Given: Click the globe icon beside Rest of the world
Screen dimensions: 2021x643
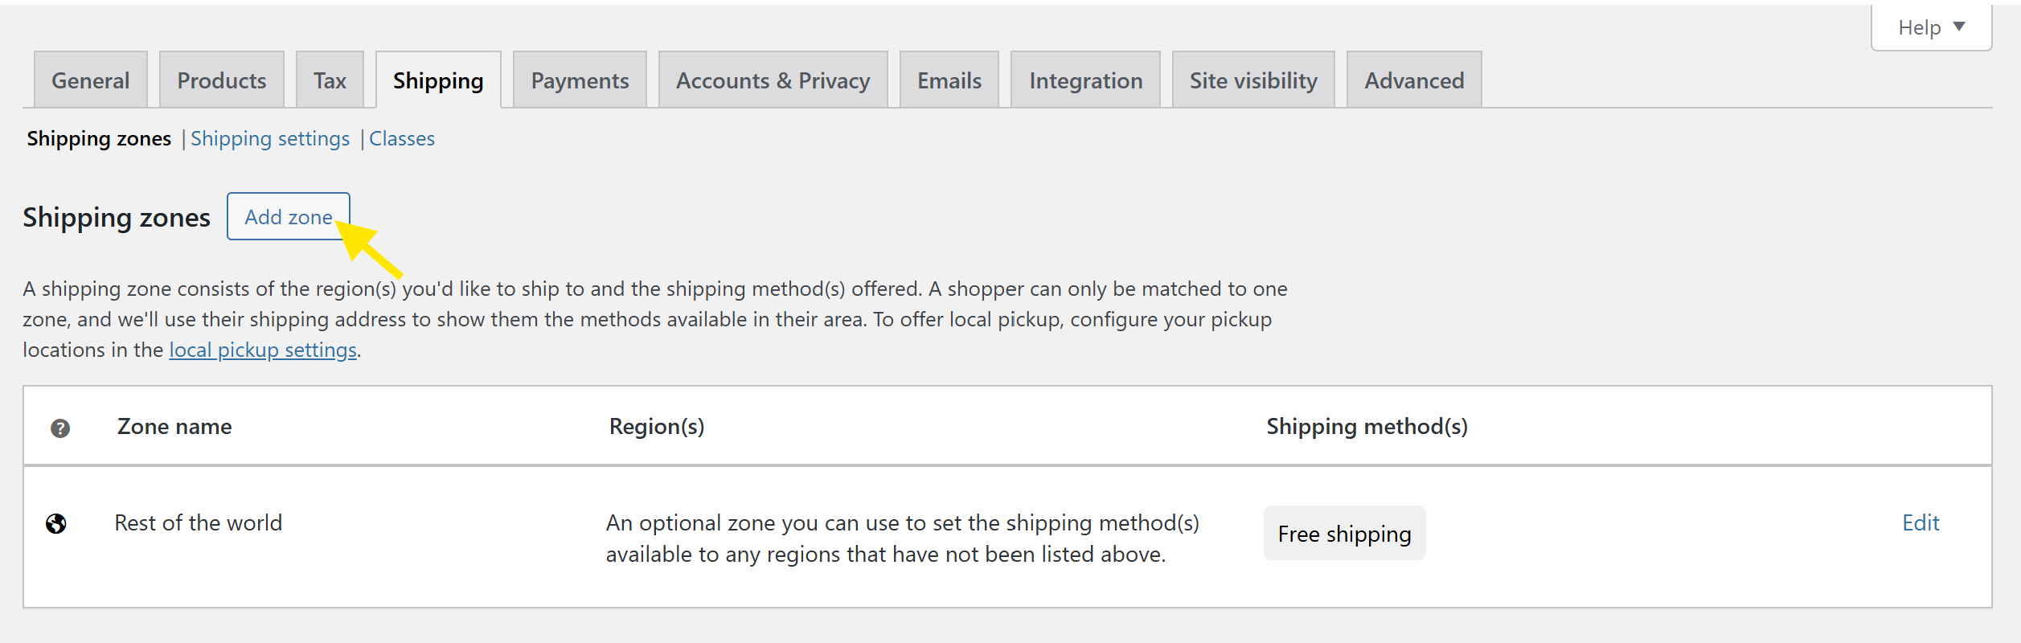Looking at the screenshot, I should pos(56,524).
